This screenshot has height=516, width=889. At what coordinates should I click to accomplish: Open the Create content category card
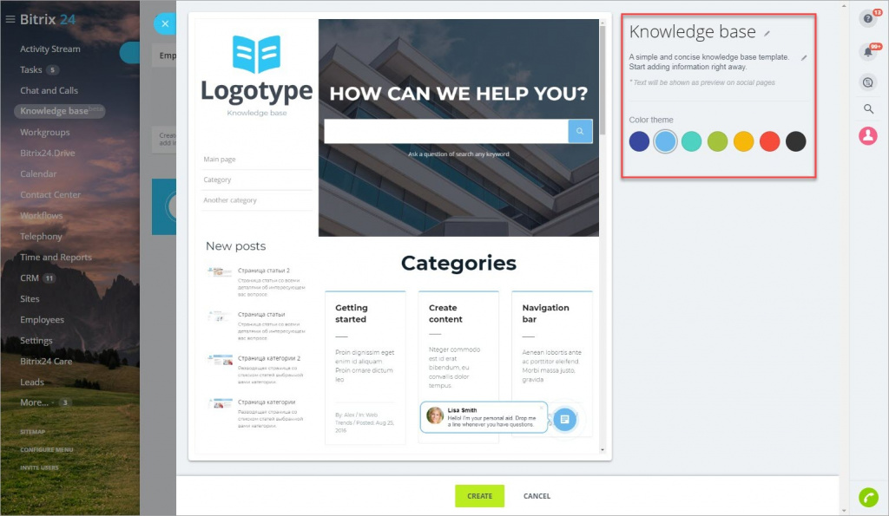(458, 367)
